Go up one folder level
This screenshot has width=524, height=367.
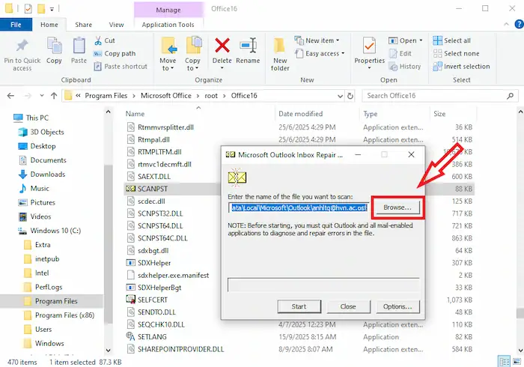pos(54,96)
